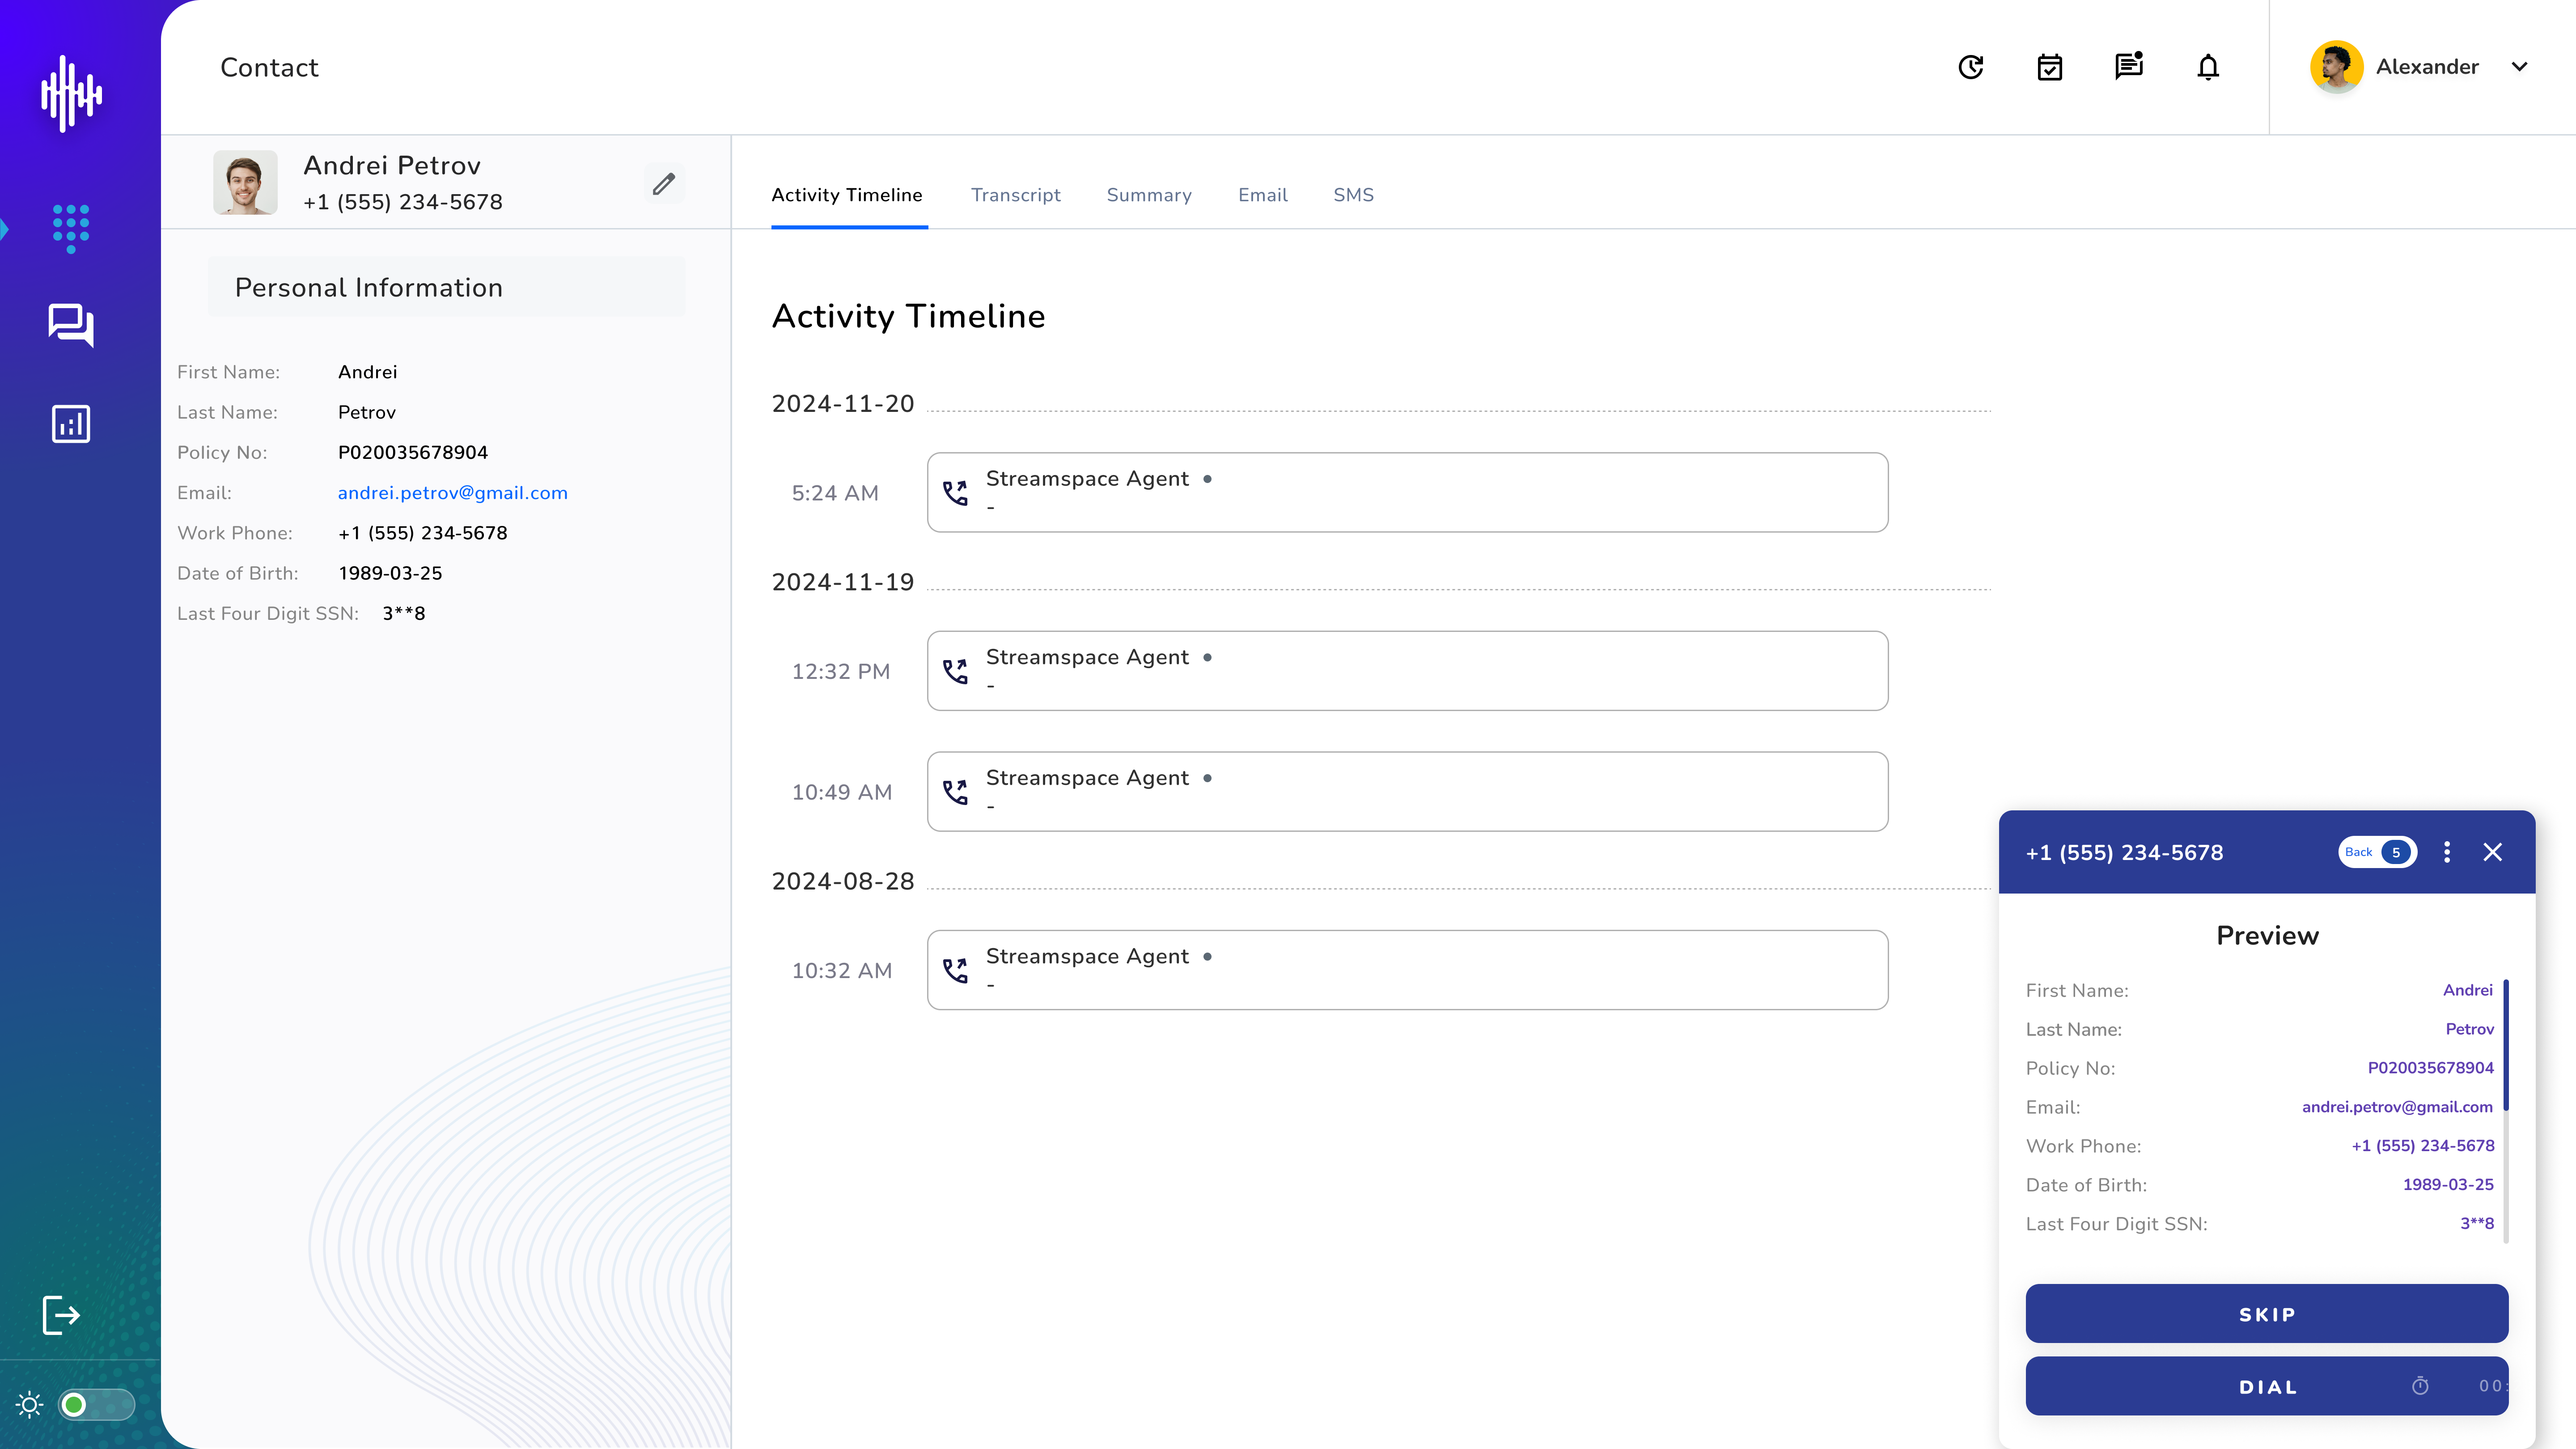
Task: Click the Date of Birth value 1989-03-25
Action: coord(390,573)
